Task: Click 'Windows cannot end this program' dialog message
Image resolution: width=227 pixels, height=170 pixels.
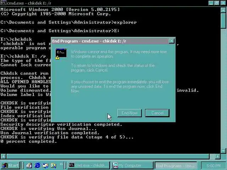Action: click(x=119, y=54)
